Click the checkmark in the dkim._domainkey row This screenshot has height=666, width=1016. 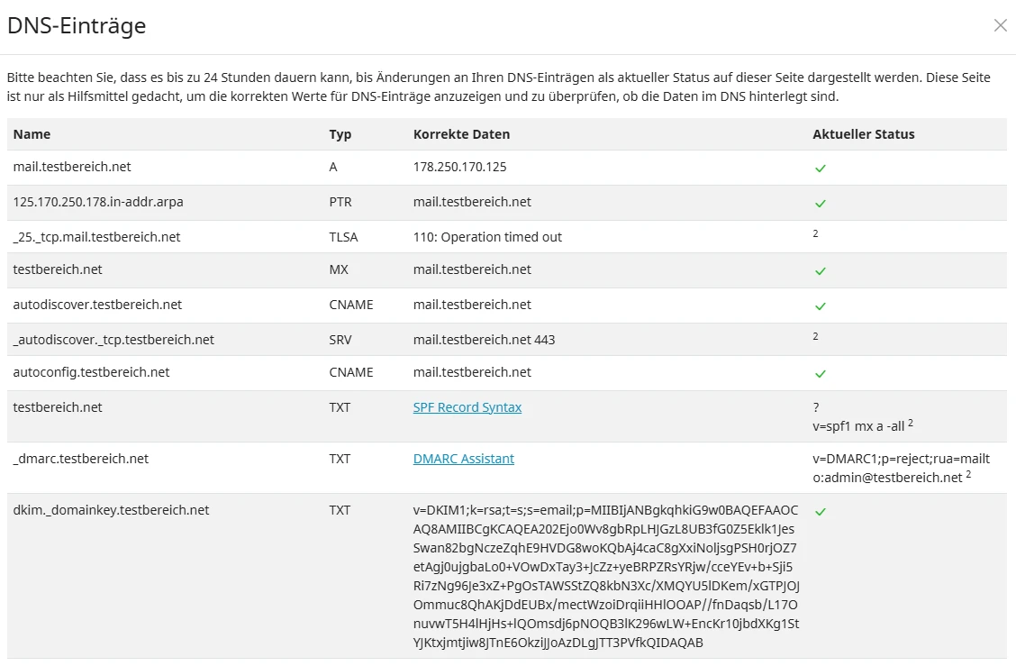(x=821, y=512)
